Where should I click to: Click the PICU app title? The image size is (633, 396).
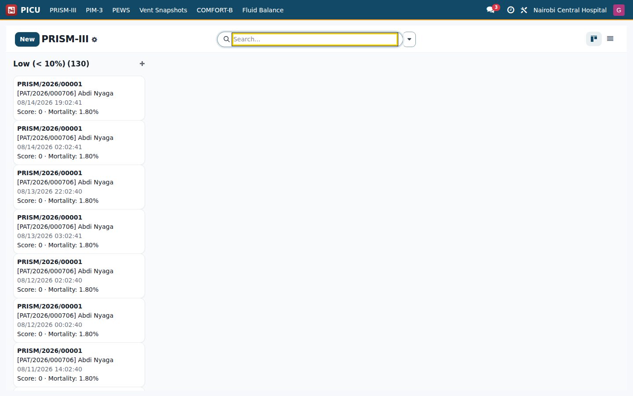coord(30,10)
